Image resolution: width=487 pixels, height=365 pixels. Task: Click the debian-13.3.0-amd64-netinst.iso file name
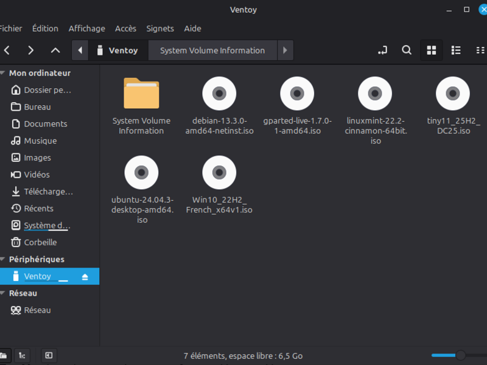click(219, 126)
